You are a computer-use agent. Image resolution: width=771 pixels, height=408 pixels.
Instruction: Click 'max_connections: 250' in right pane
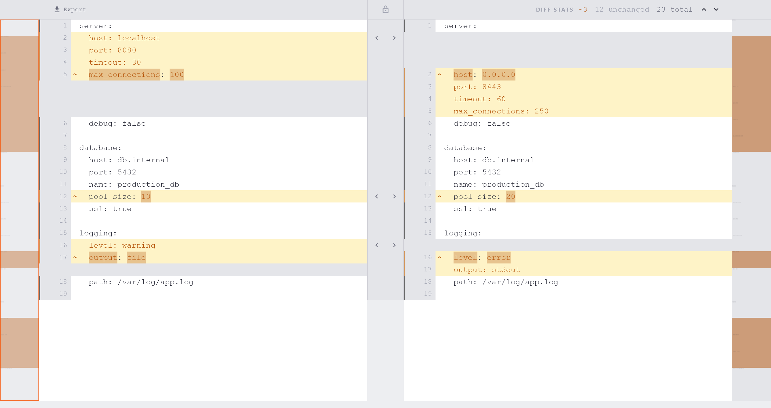(x=501, y=111)
